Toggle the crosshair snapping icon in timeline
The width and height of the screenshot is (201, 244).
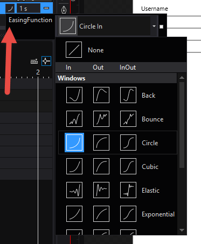[x=46, y=61]
